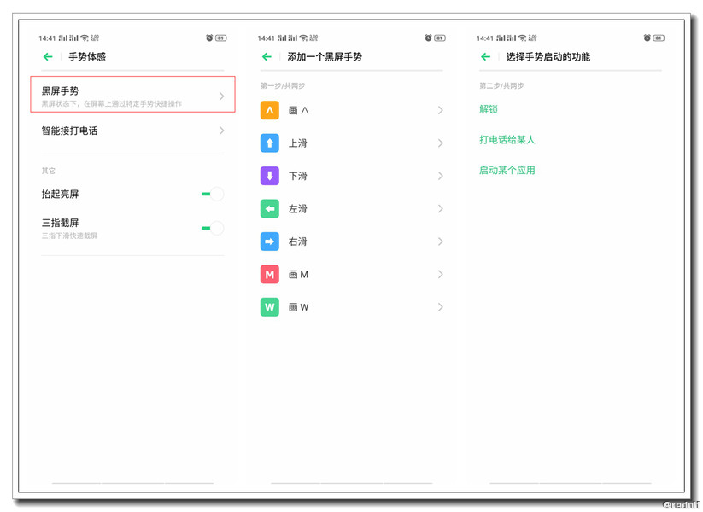Viewport: 703px width, 512px height.
Task: Select the 画W (draw W) gesture icon
Action: (270, 306)
